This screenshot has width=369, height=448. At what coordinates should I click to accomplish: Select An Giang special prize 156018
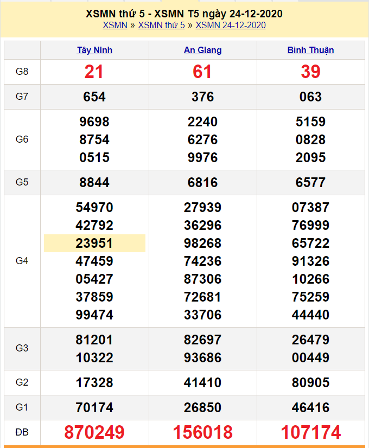(202, 432)
